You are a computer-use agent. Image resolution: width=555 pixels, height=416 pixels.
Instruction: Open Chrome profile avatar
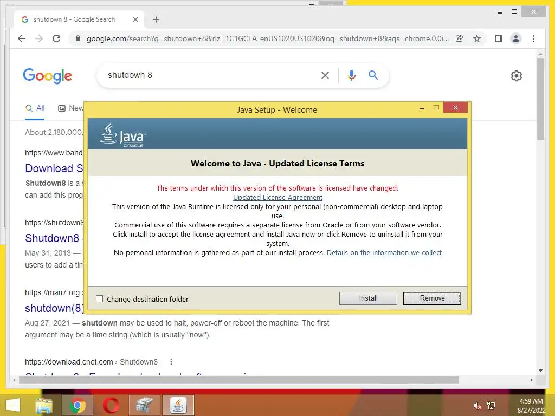click(516, 38)
